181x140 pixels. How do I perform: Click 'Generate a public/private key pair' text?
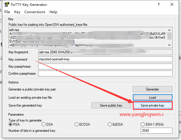32,89
